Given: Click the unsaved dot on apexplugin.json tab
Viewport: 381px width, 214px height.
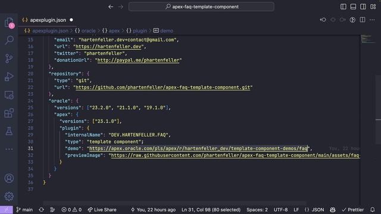Looking at the screenshot, I should point(71,20).
